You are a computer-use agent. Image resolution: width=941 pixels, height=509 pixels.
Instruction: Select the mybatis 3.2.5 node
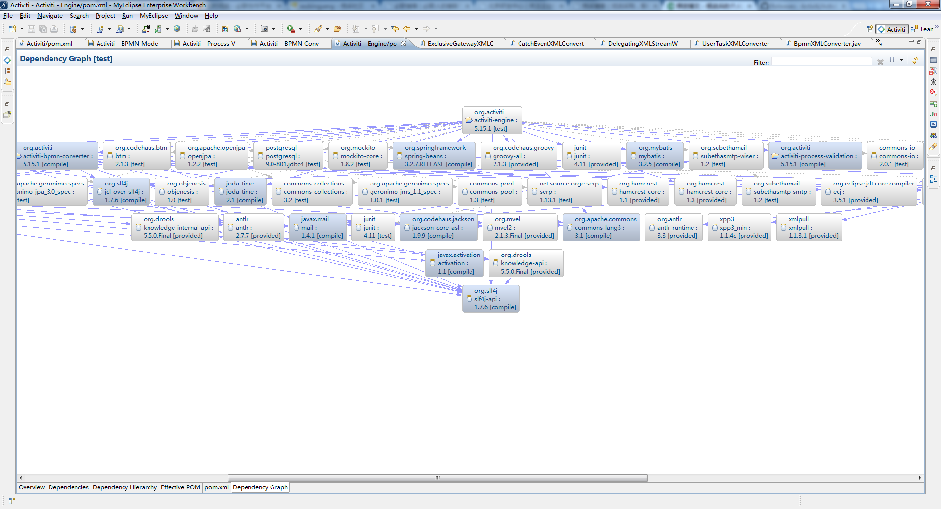(655, 156)
